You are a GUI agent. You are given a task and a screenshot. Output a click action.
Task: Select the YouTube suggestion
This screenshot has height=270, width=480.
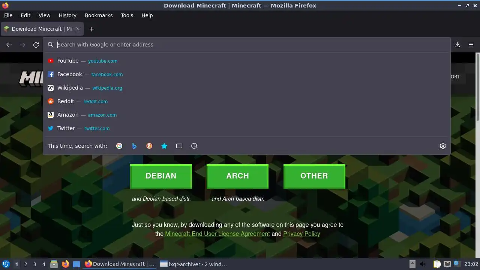tap(247, 61)
